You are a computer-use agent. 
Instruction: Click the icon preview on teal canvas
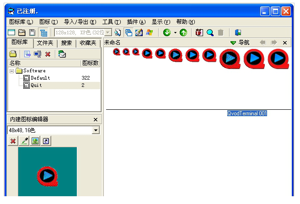tap(48, 176)
